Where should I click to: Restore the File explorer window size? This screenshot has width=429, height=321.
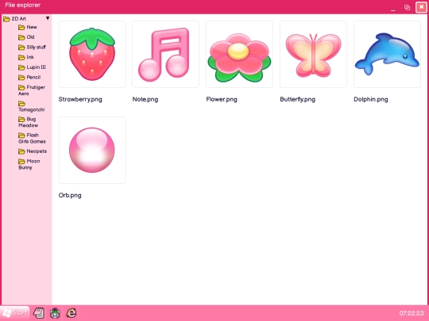click(x=407, y=7)
